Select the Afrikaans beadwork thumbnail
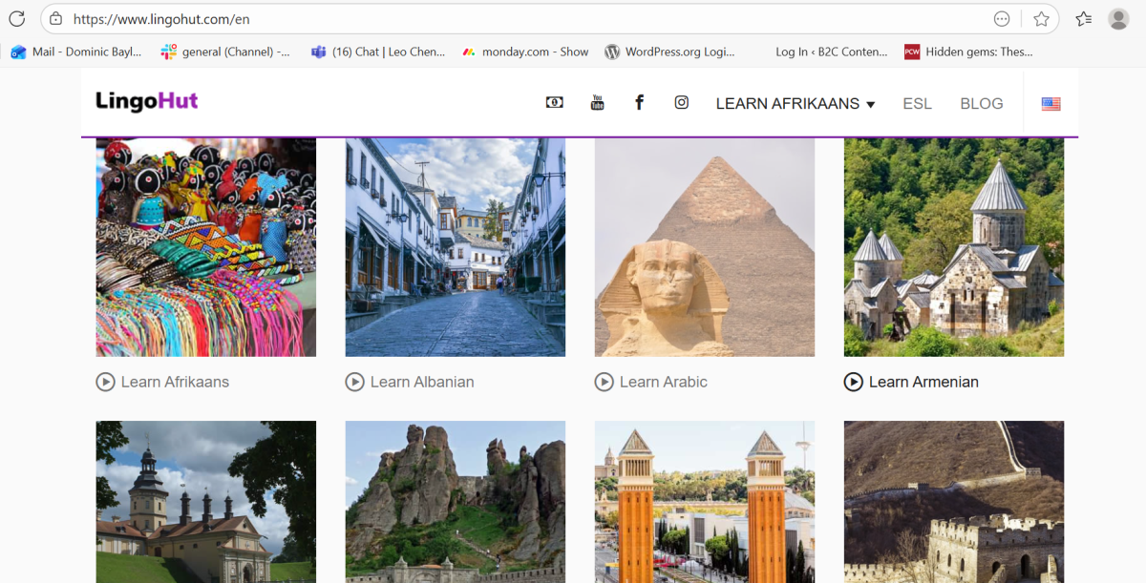Viewport: 1146px width, 583px height. click(205, 247)
